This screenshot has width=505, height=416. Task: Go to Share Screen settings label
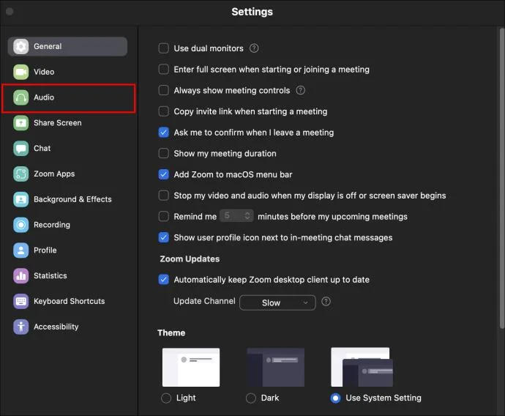pyautogui.click(x=58, y=123)
